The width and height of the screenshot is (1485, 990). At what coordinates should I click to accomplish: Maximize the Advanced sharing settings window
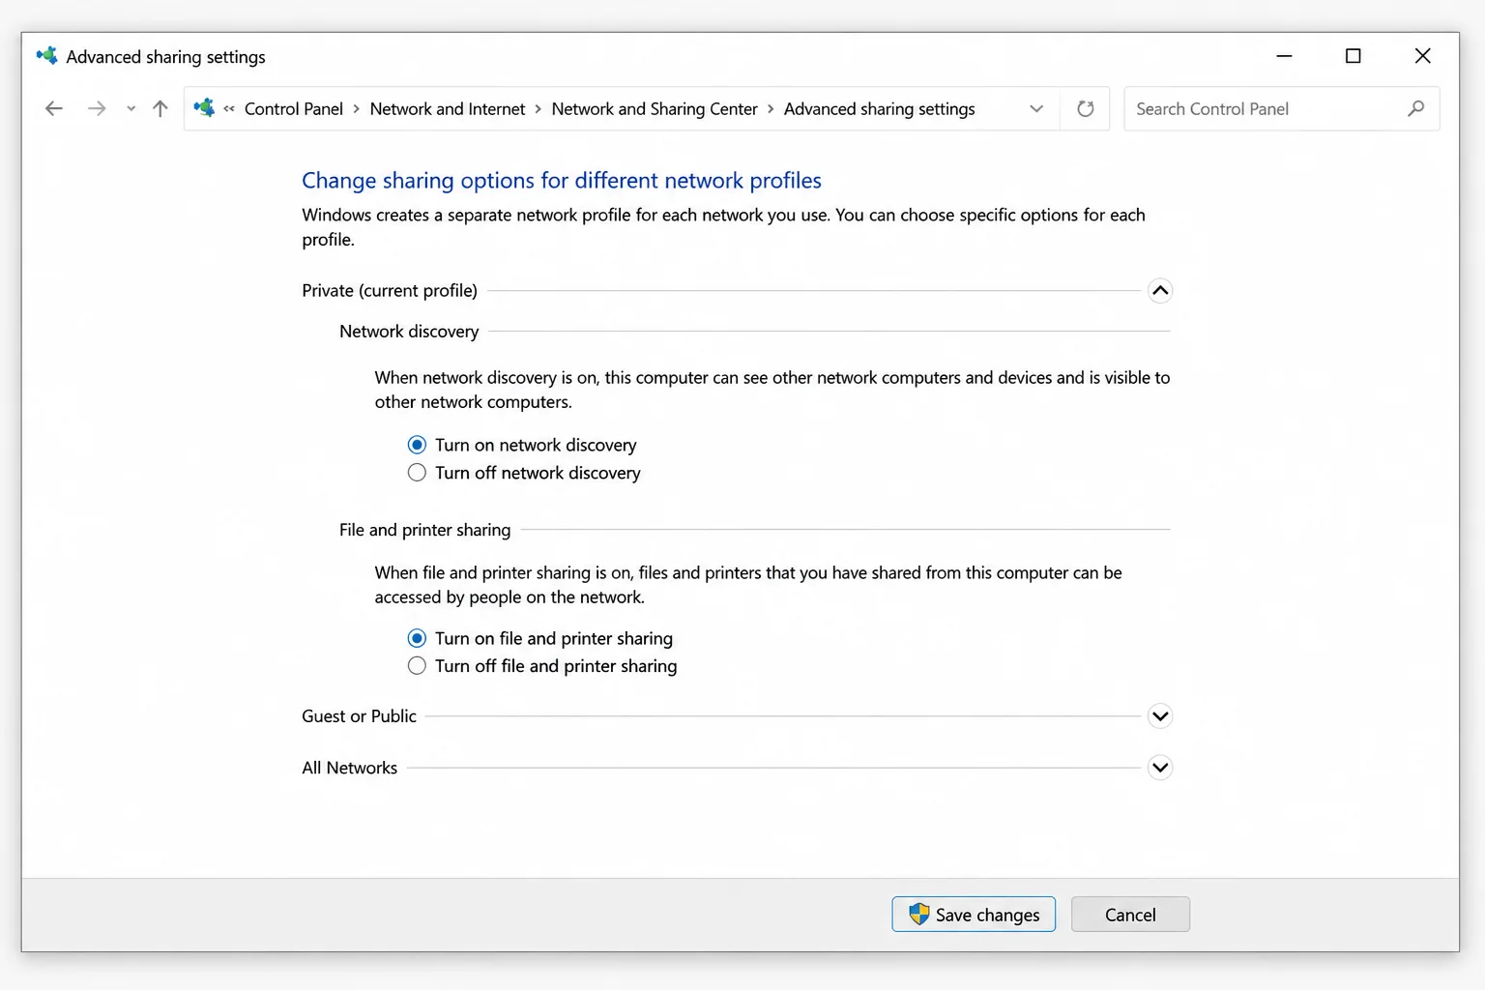(1354, 56)
